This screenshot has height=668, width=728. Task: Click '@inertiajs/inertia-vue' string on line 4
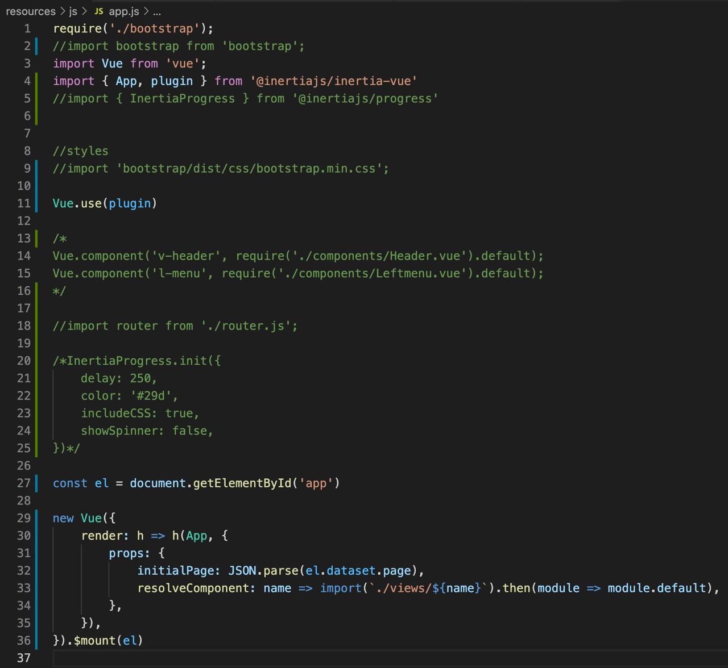coord(334,81)
